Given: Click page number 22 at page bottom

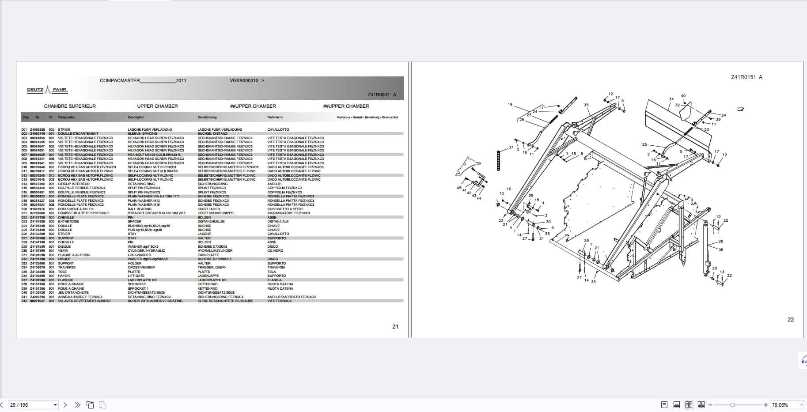Looking at the screenshot, I should pyautogui.click(x=791, y=320).
